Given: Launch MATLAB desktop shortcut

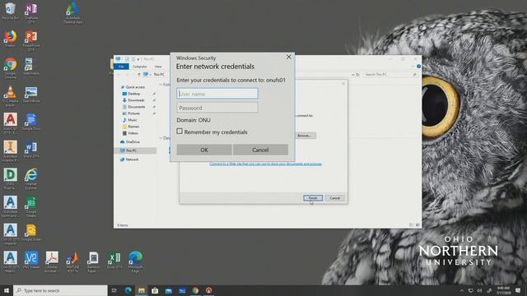Looking at the screenshot, I should point(72,261).
